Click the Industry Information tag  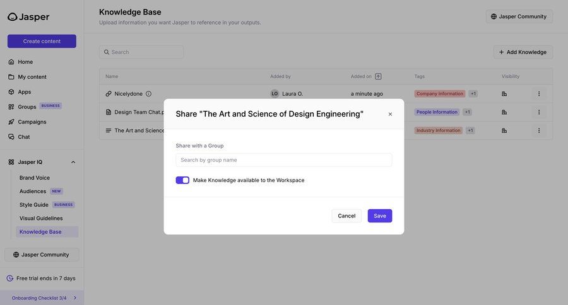(x=439, y=130)
